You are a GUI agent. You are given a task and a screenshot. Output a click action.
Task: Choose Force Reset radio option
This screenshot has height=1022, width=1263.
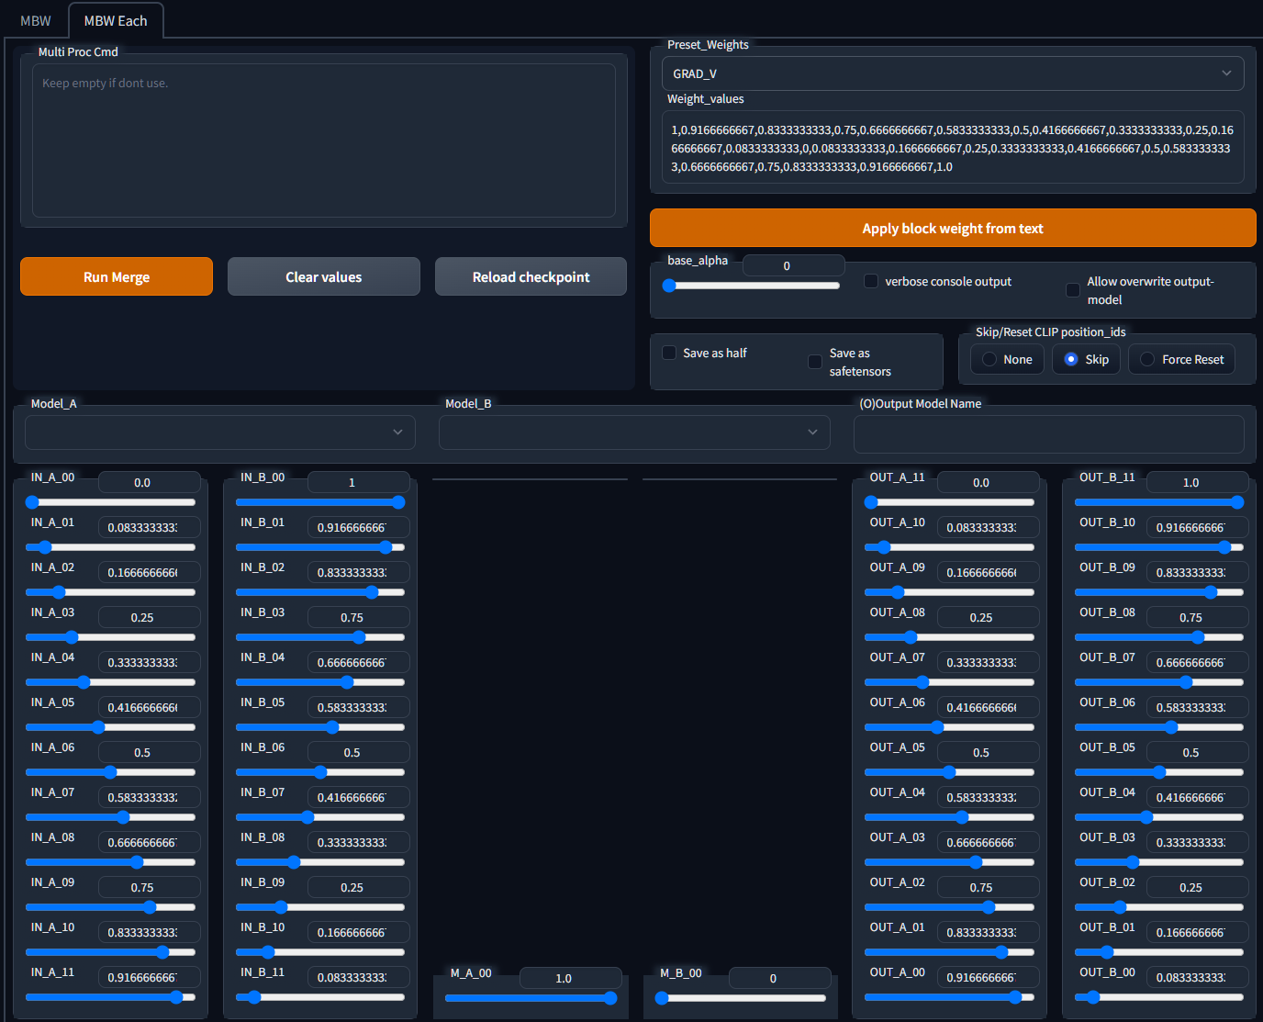tap(1147, 359)
